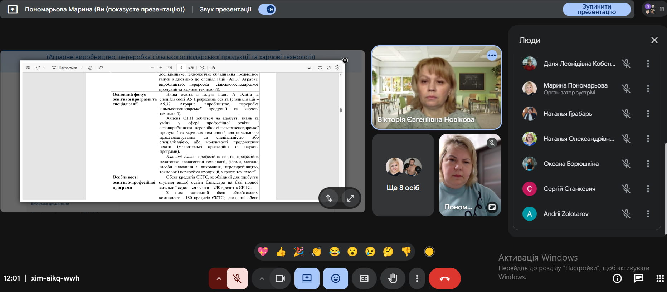Close the Люди side panel
This screenshot has height=292, width=667.
click(x=654, y=40)
